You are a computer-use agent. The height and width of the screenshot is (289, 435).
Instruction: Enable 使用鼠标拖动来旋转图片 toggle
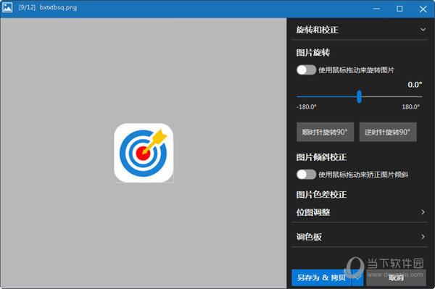(x=306, y=70)
